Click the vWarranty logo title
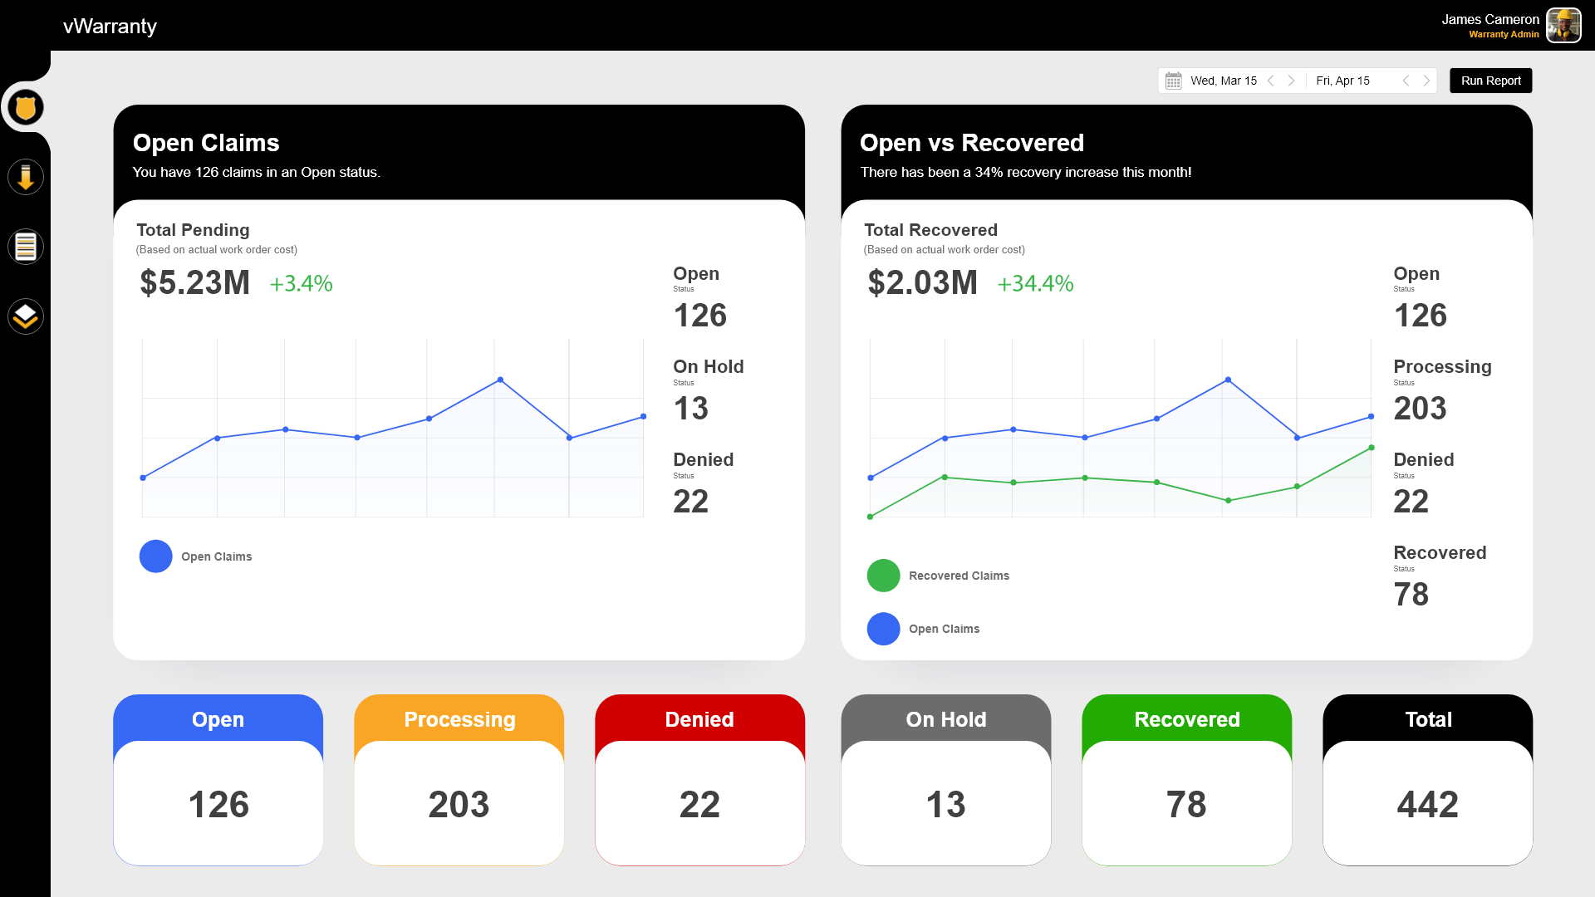This screenshot has width=1595, height=897. click(x=110, y=26)
